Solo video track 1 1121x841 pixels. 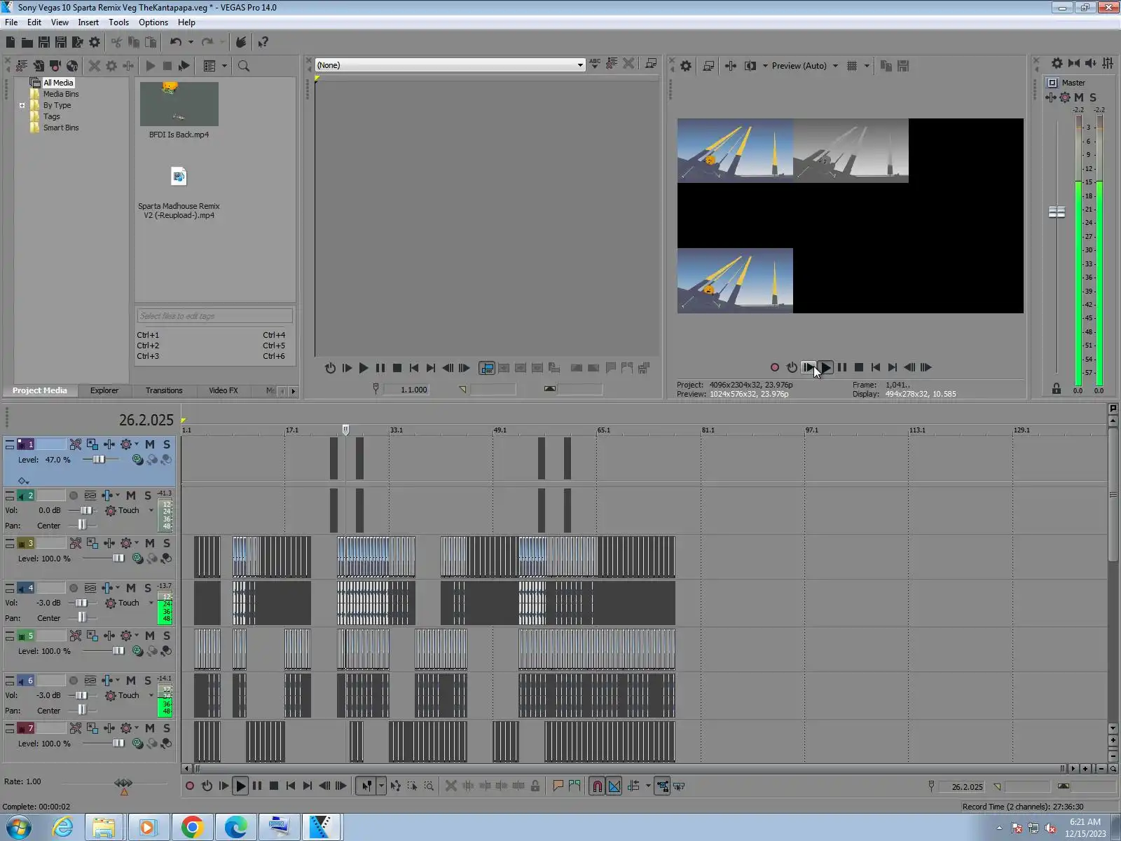click(x=167, y=444)
